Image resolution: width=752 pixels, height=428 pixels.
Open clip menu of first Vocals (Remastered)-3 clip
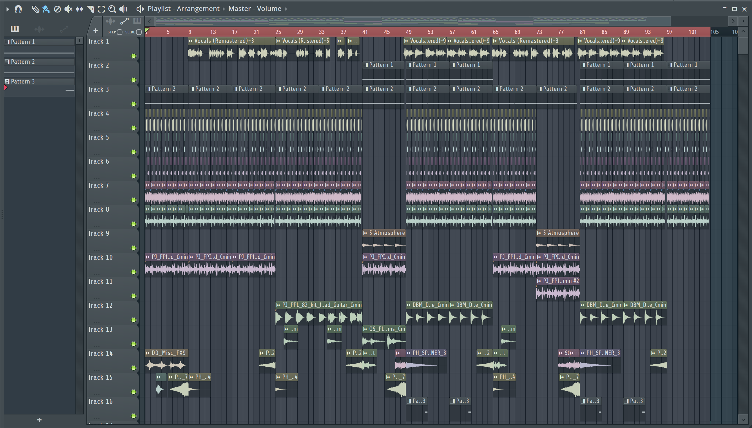pos(191,41)
